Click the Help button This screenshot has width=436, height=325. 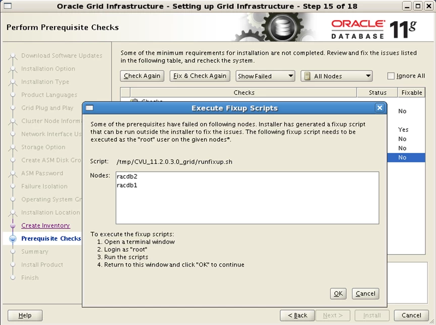pos(25,315)
